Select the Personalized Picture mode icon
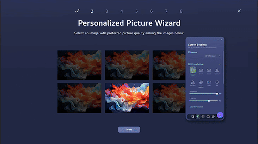The height and width of the screenshot is (144, 258). coord(193,70)
